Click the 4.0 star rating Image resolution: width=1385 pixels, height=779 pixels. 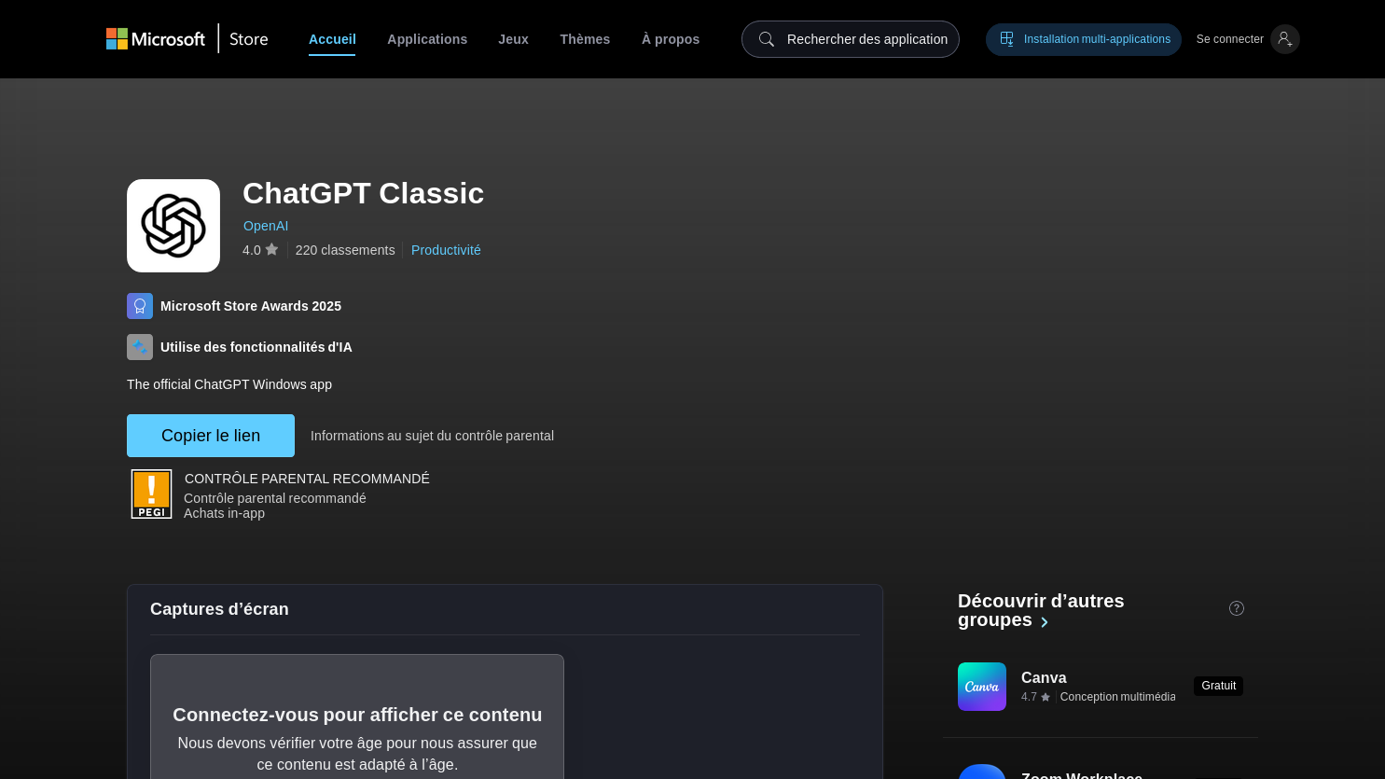tap(260, 250)
